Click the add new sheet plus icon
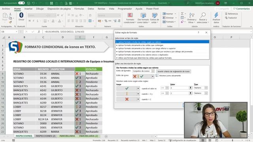Image resolution: width=253 pixels, height=142 pixels. [x=106, y=136]
